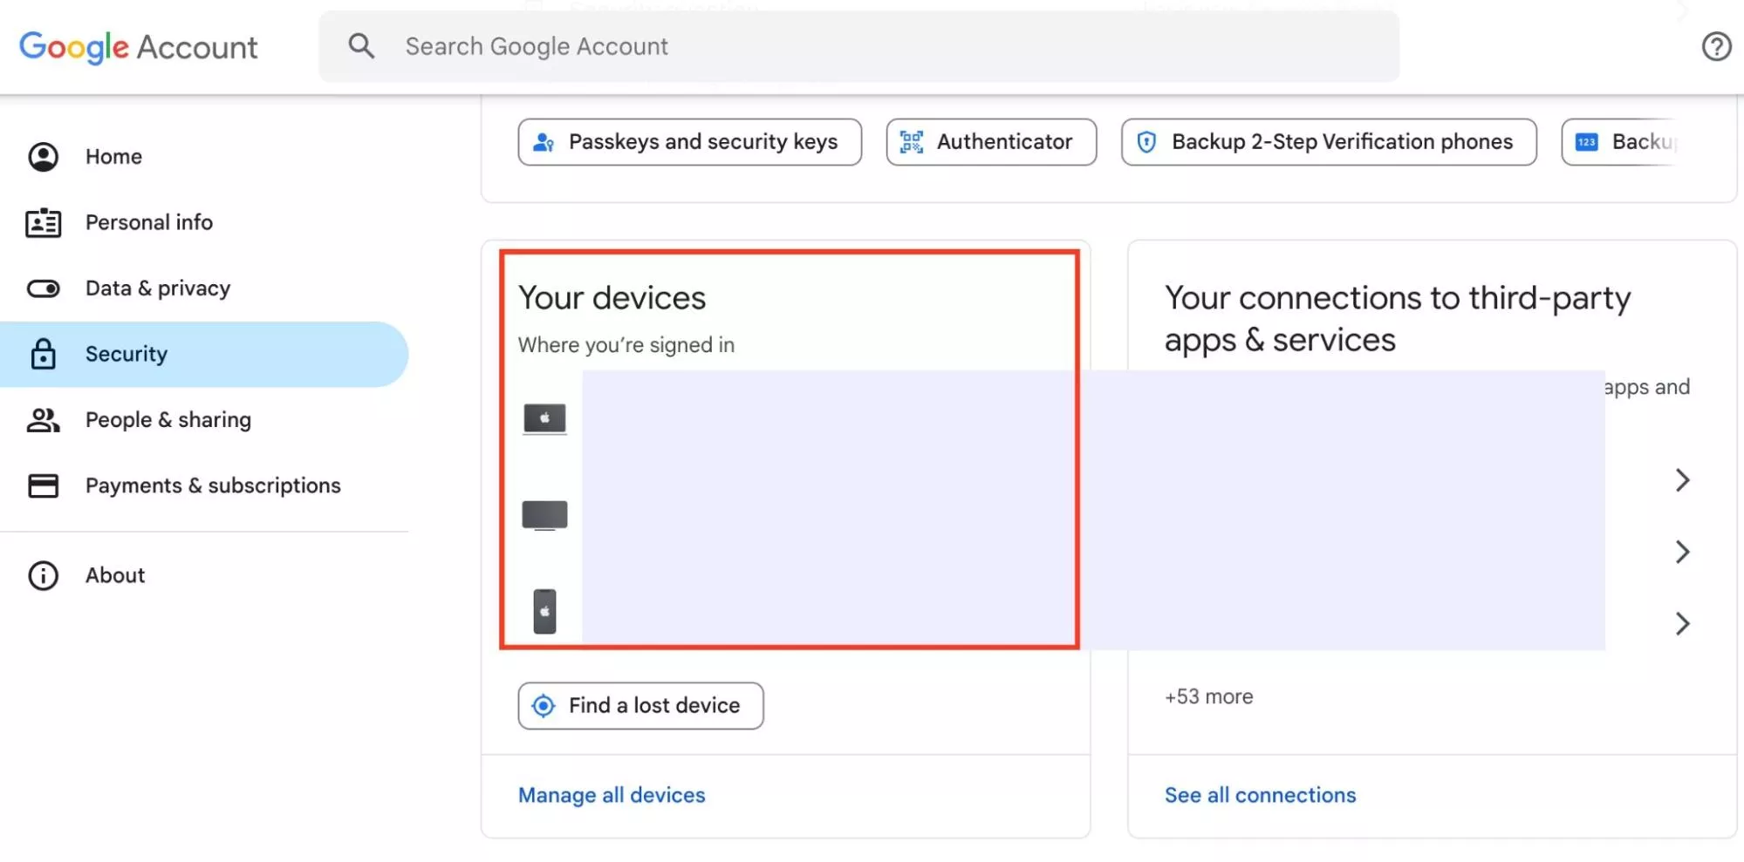Click the Find a lost device button
The width and height of the screenshot is (1744, 862).
pyautogui.click(x=640, y=706)
